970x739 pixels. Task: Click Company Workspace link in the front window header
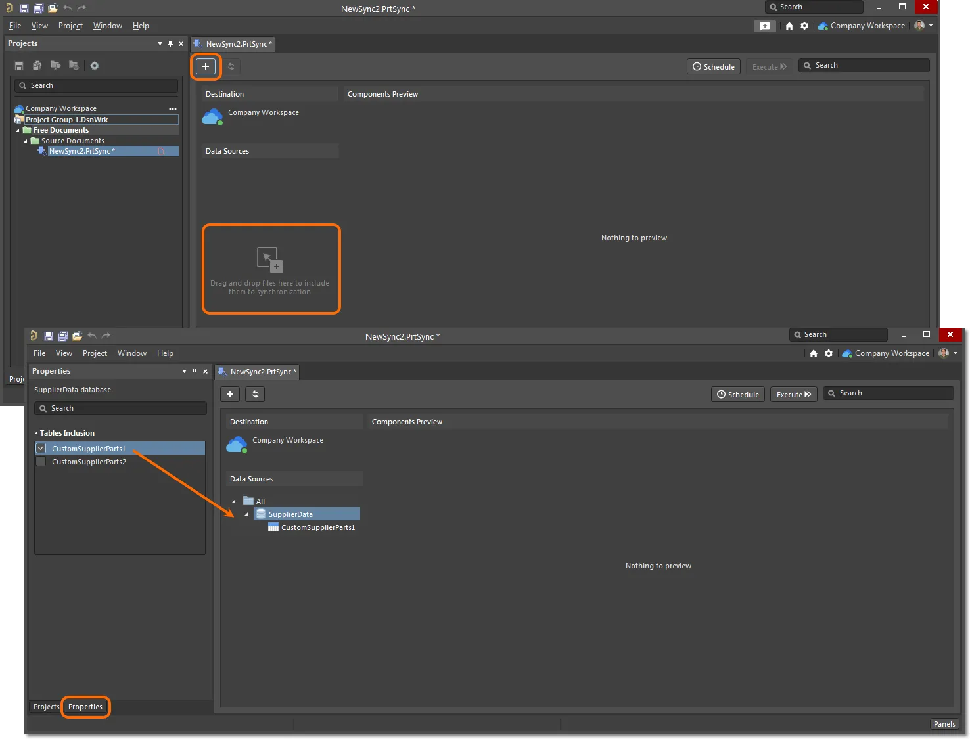click(892, 353)
